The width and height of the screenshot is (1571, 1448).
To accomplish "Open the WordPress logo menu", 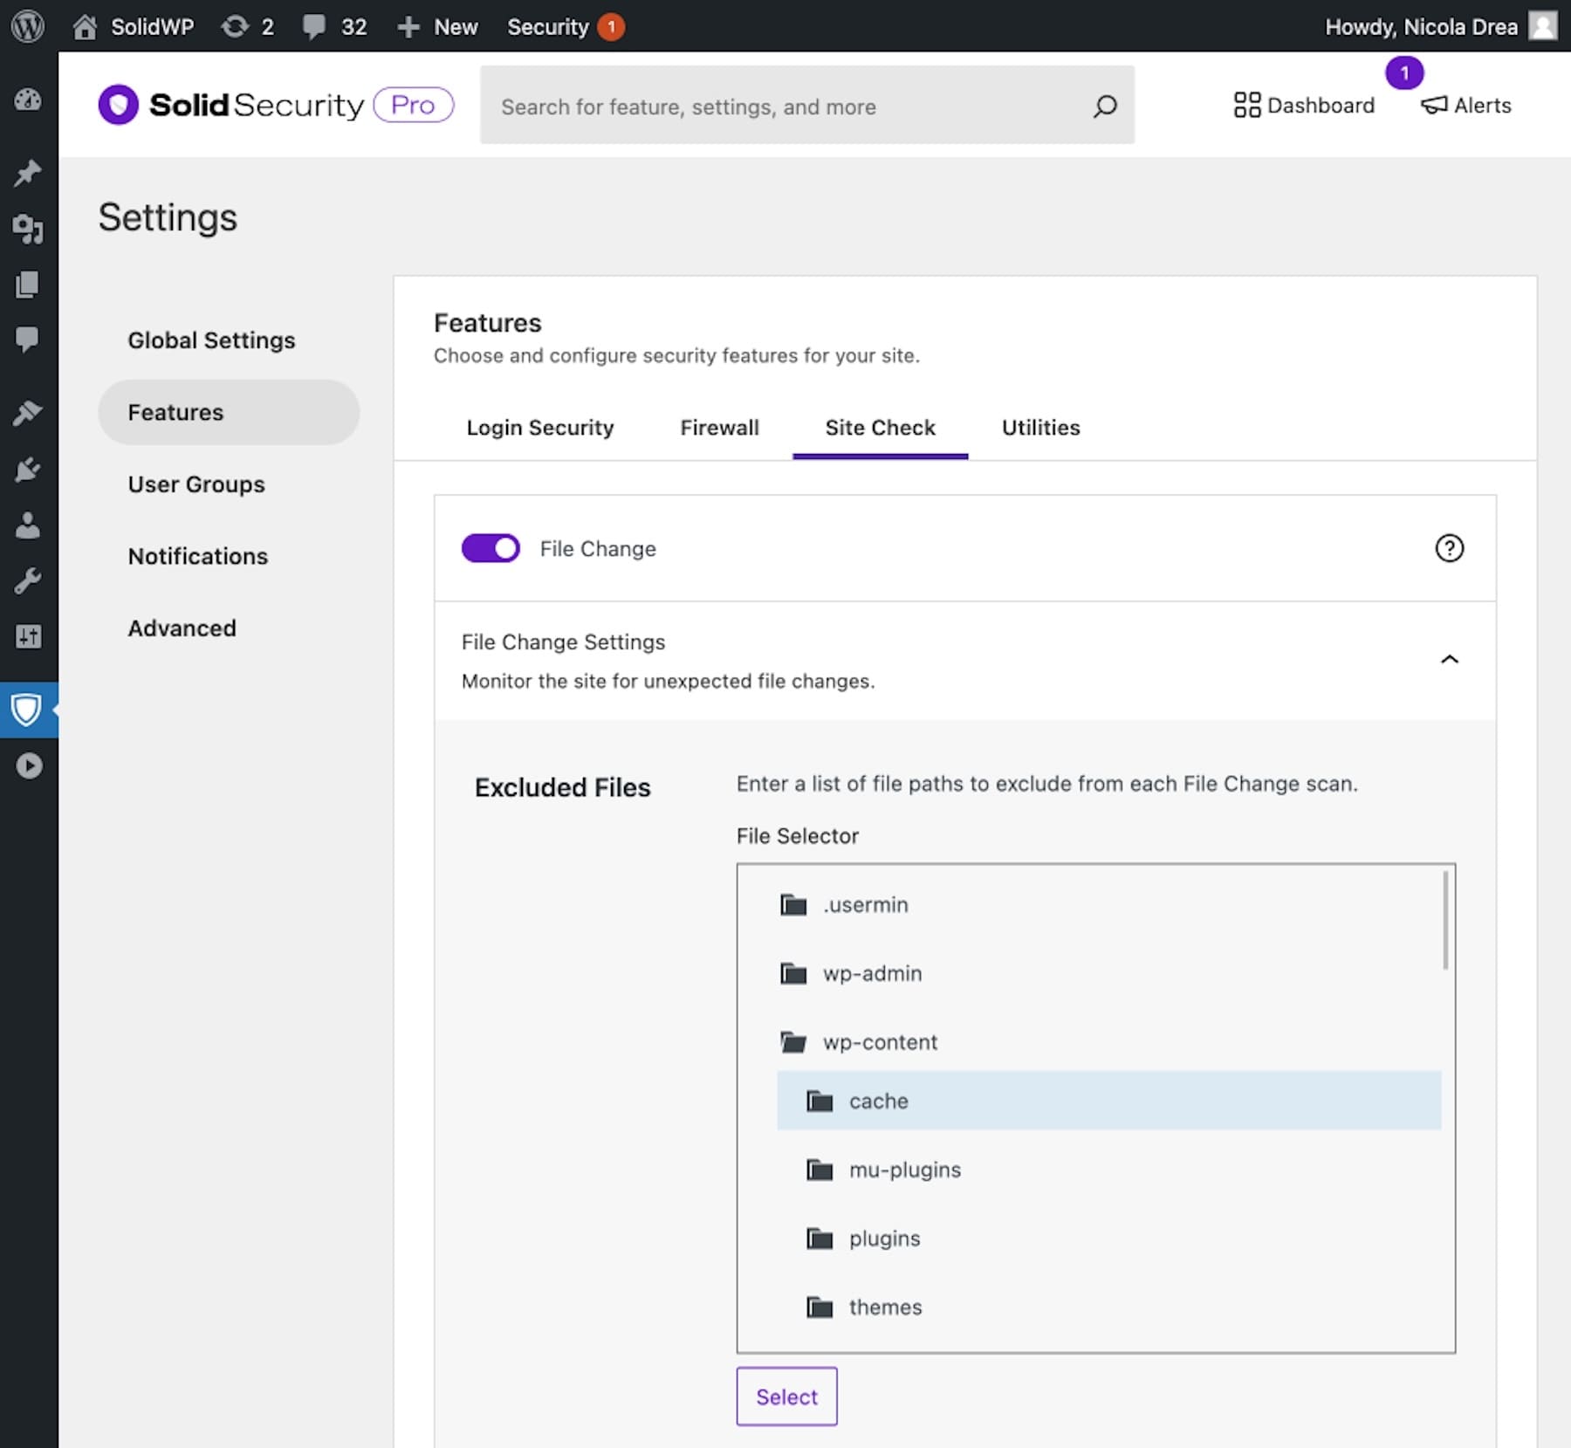I will click(28, 26).
